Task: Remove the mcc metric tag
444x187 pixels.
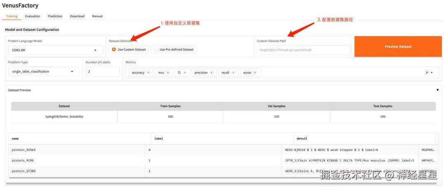Action: tap(168, 73)
